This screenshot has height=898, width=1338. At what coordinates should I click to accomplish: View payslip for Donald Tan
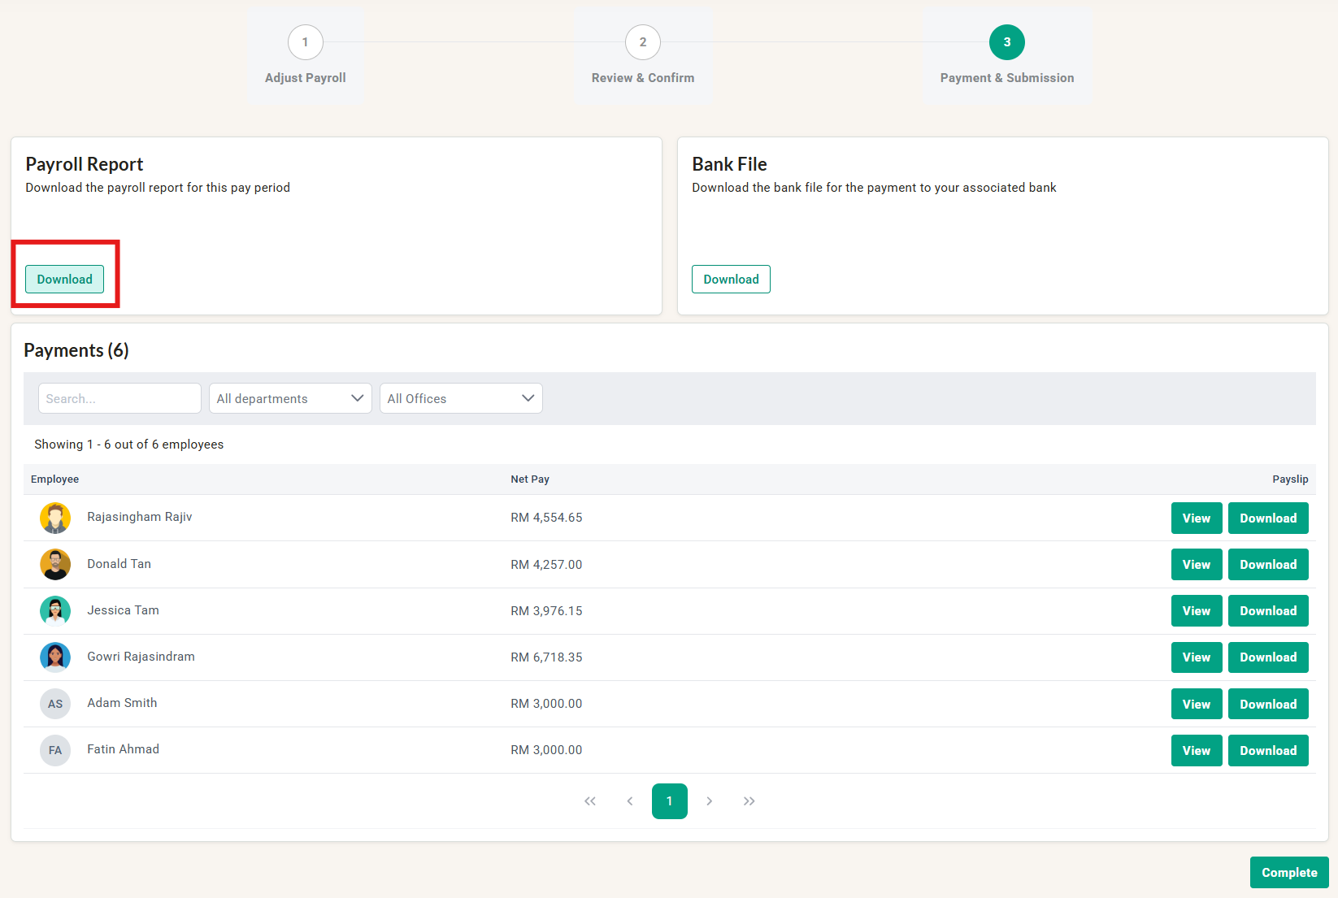pyautogui.click(x=1197, y=564)
